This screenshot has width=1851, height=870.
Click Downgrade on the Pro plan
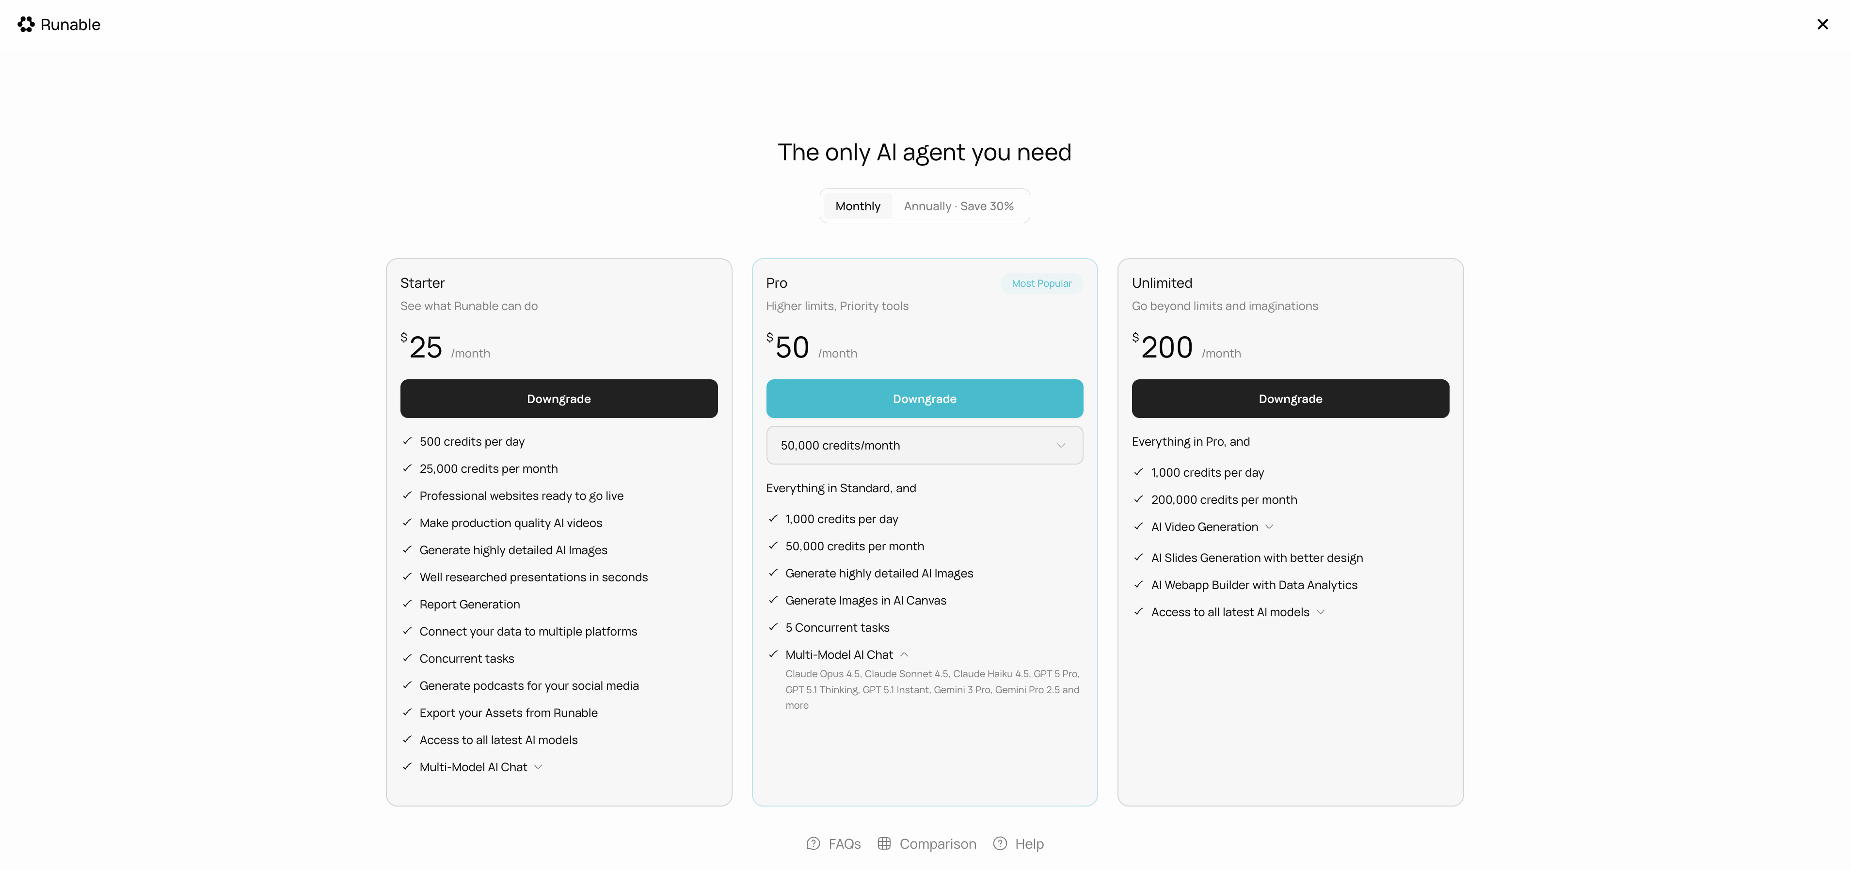(924, 398)
